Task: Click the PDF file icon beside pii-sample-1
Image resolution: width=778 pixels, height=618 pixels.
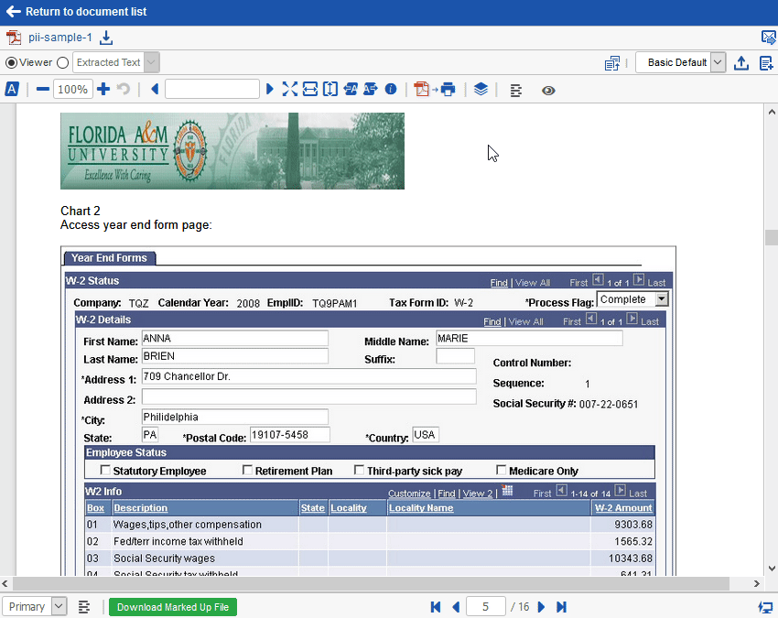Action: [14, 38]
